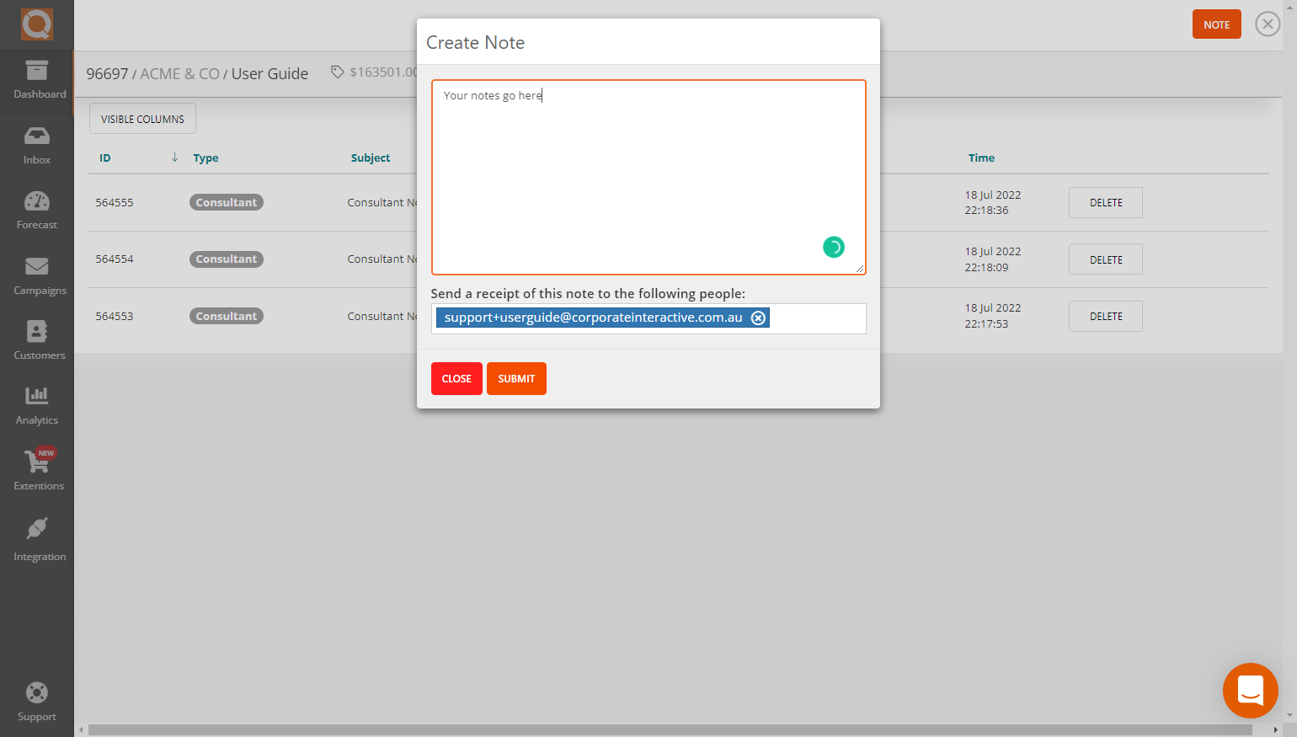Remove support email recipient tag
The width and height of the screenshot is (1297, 737).
point(758,318)
